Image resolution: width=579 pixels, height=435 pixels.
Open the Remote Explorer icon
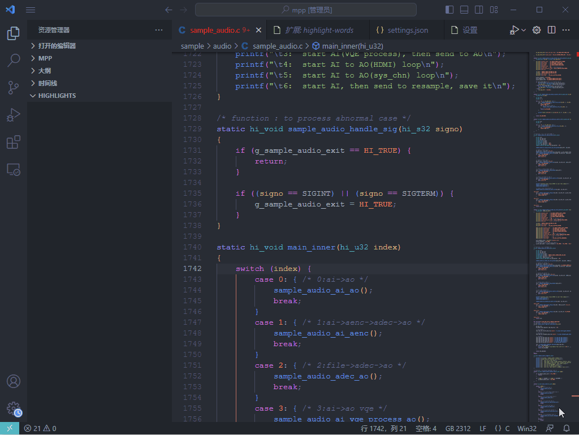(14, 169)
